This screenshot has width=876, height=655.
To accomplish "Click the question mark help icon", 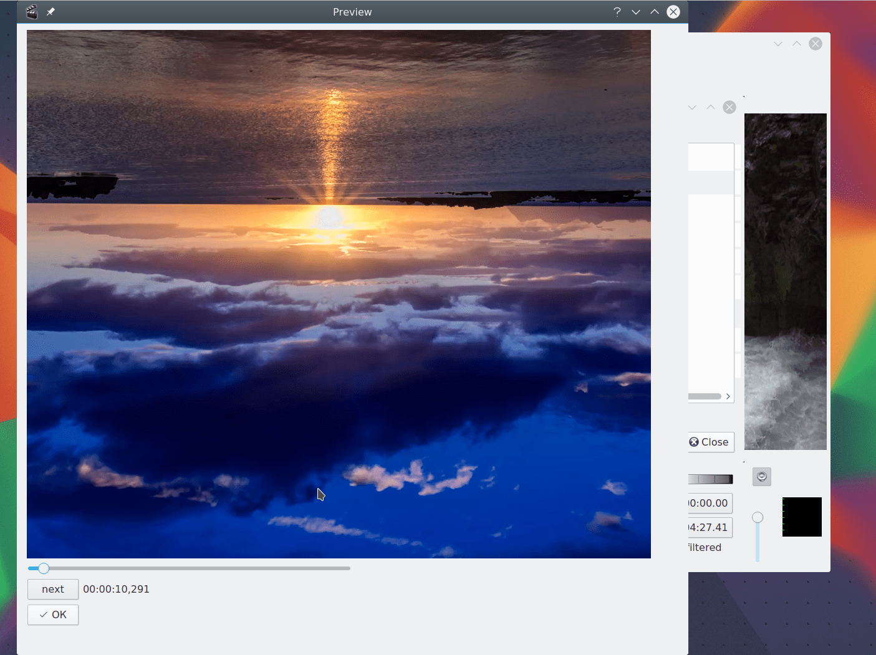I will pyautogui.click(x=617, y=12).
